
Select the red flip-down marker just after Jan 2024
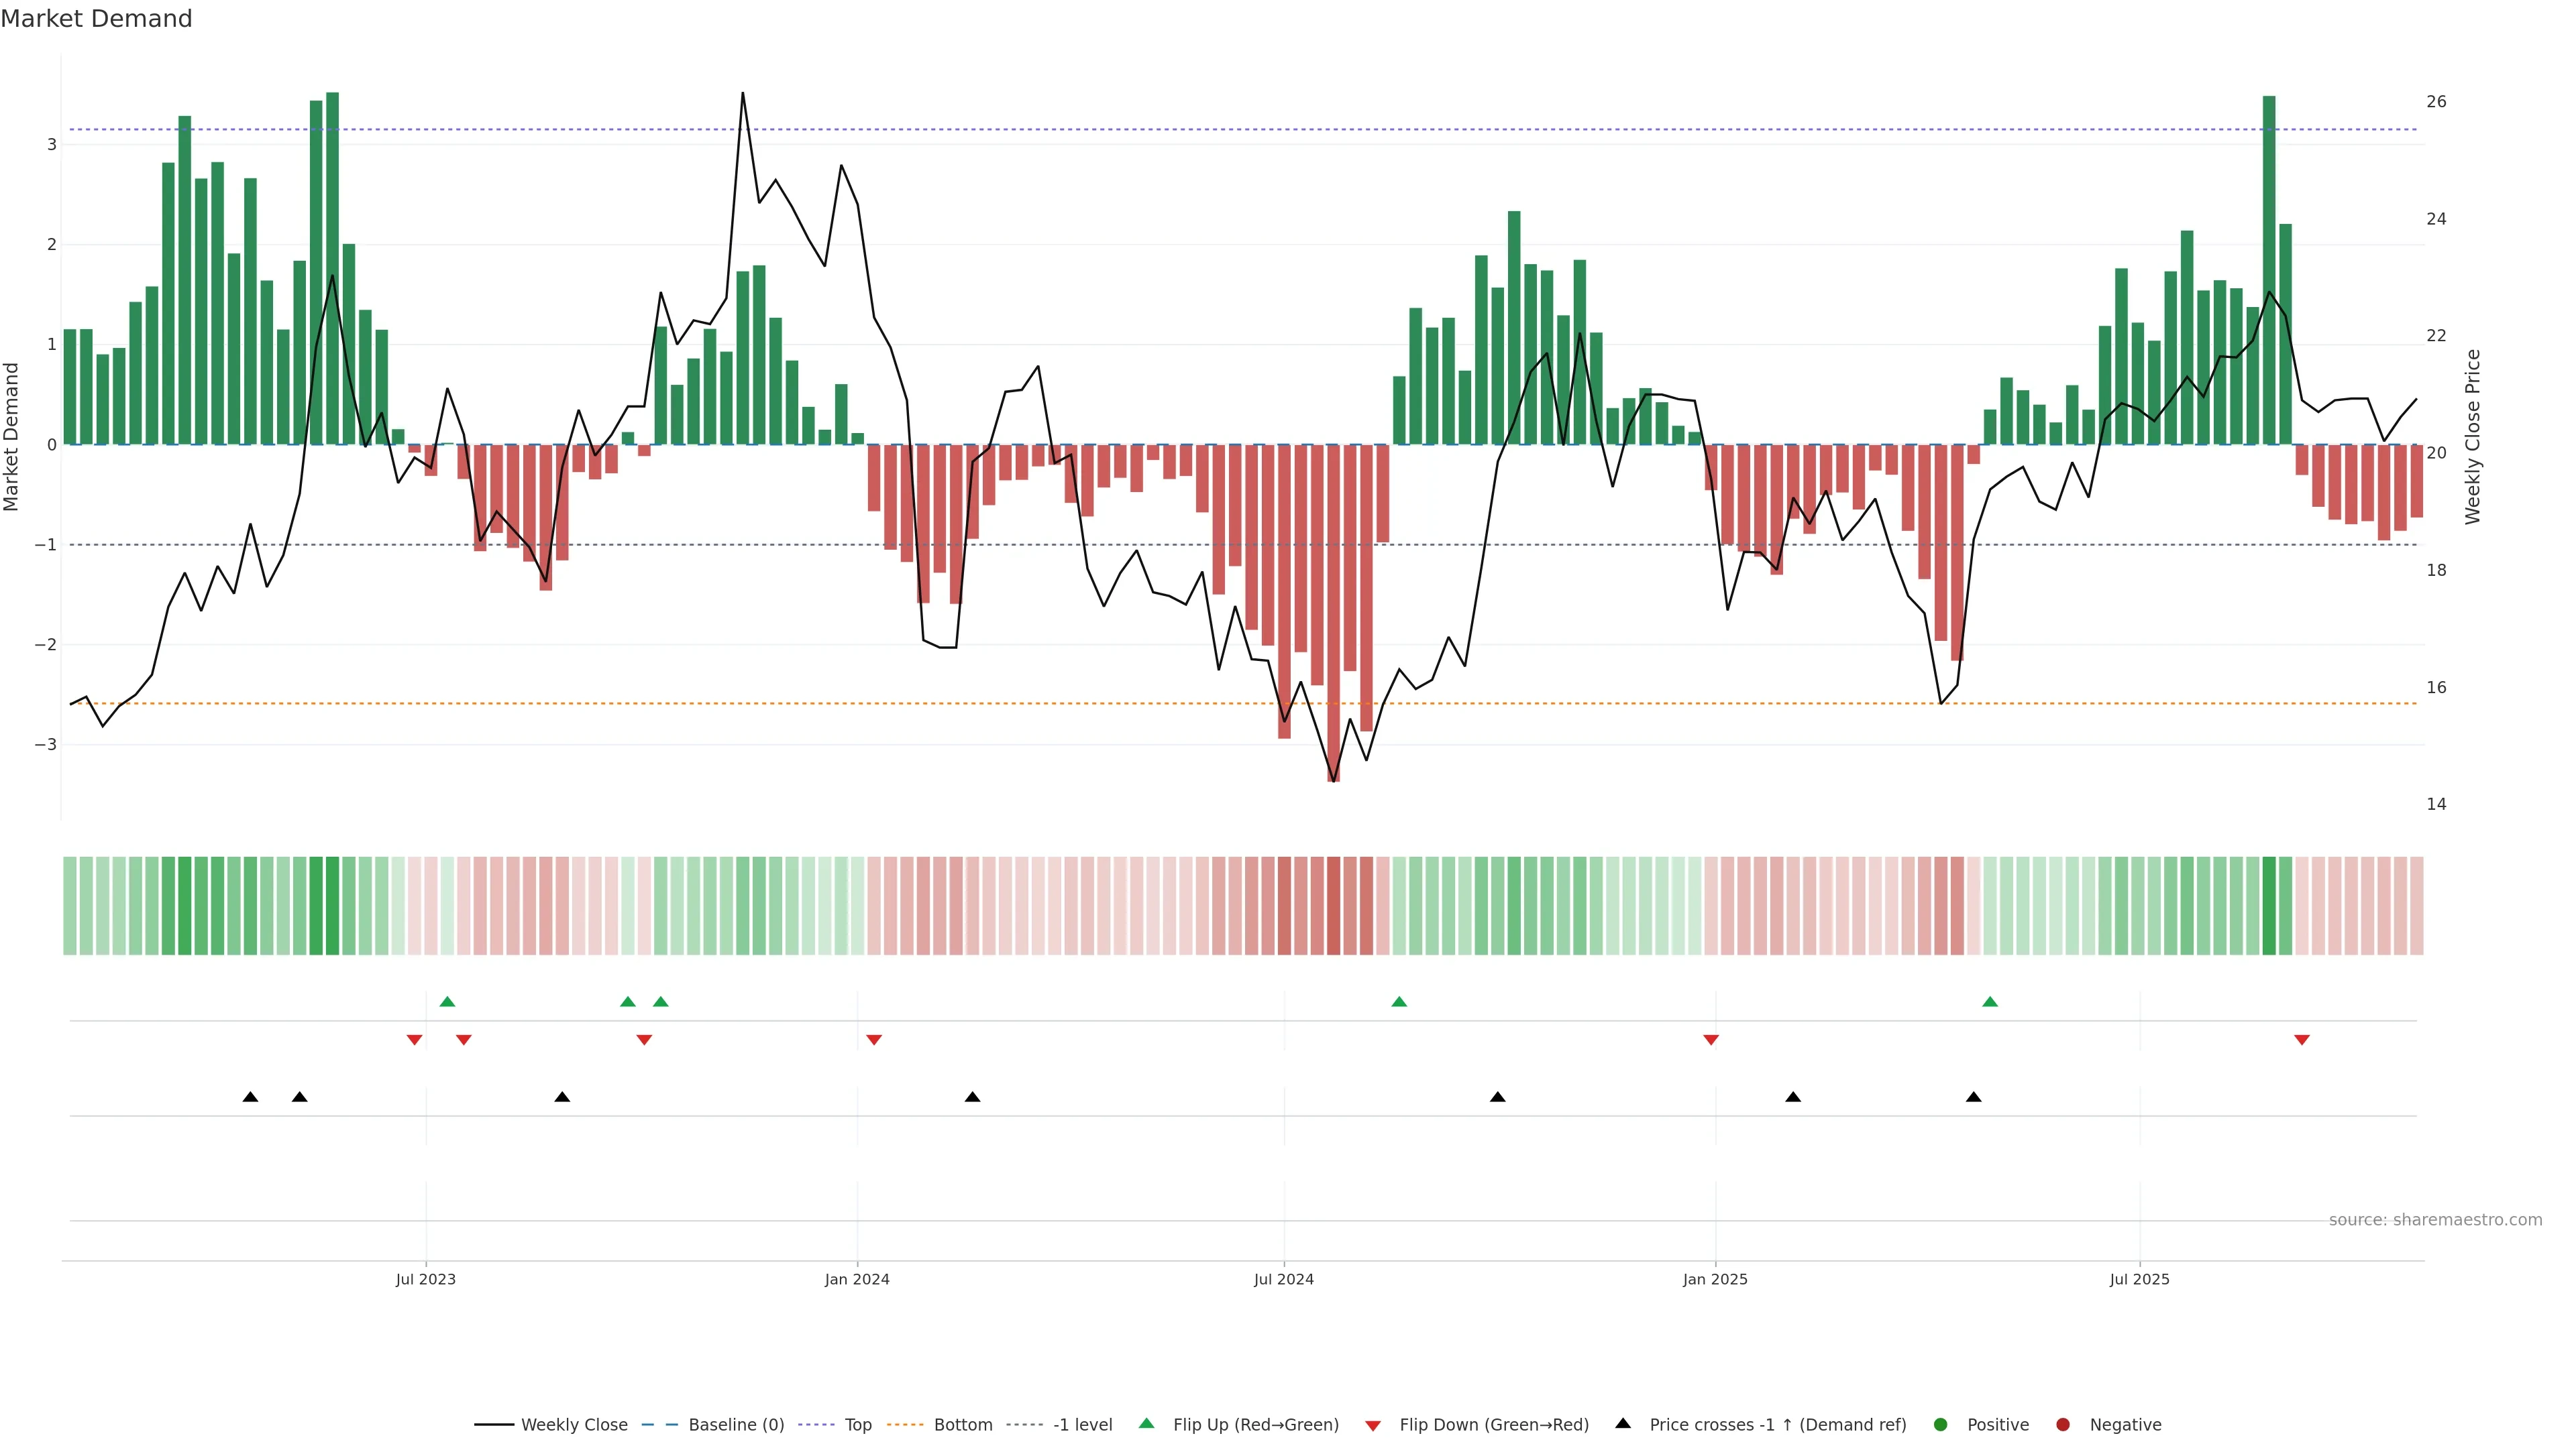[x=874, y=1040]
